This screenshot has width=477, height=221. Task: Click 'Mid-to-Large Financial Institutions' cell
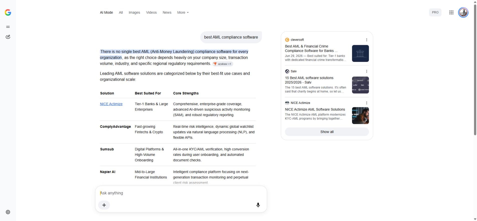point(151,175)
